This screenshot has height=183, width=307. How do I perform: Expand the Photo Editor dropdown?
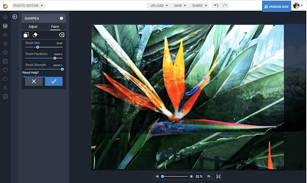point(29,6)
